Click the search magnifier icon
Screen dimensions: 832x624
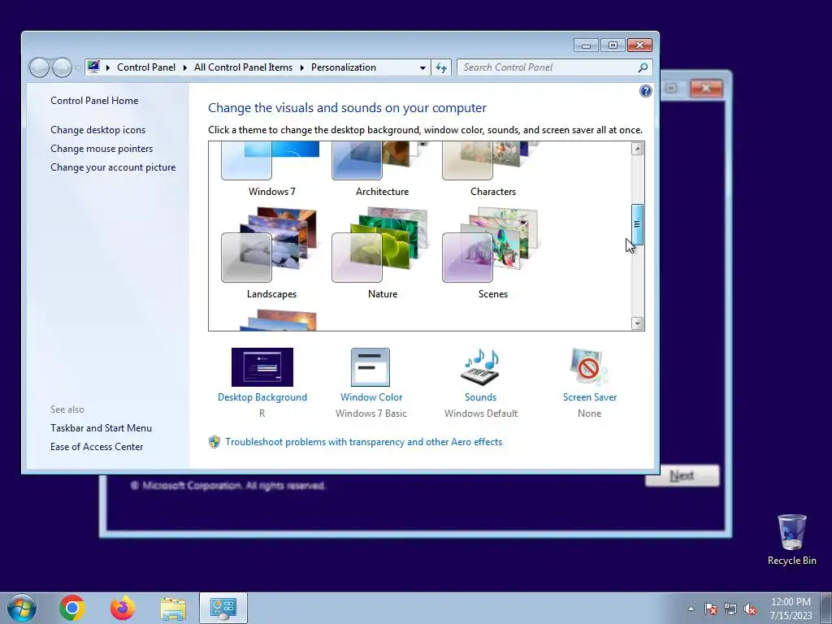(643, 67)
